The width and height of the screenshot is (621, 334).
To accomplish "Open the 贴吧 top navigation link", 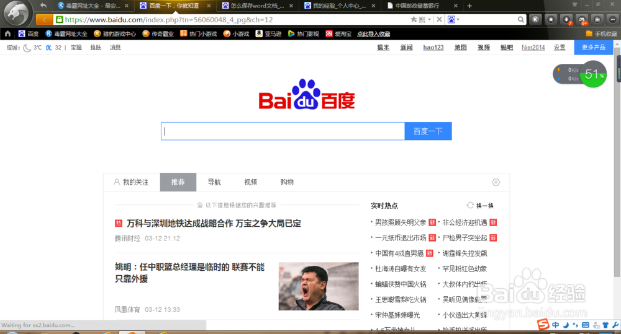I will [x=507, y=48].
